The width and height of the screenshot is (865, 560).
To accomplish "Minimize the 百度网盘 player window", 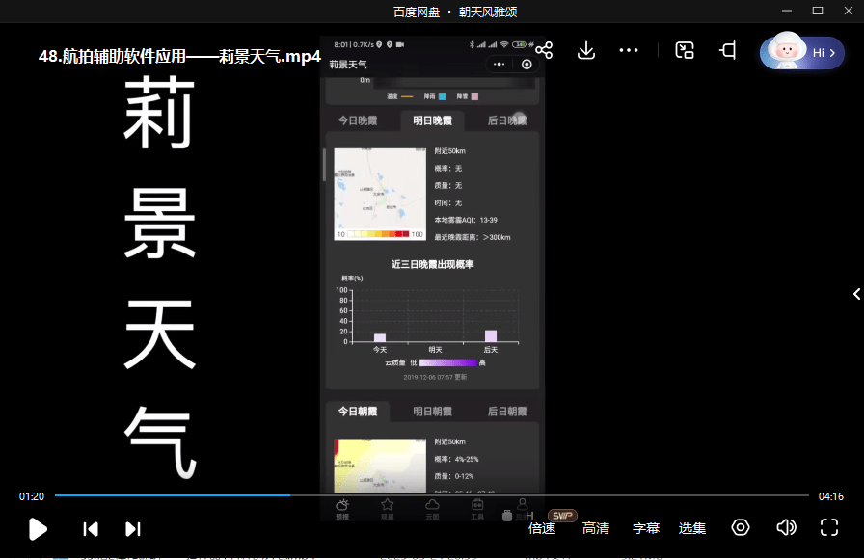I will [x=787, y=11].
